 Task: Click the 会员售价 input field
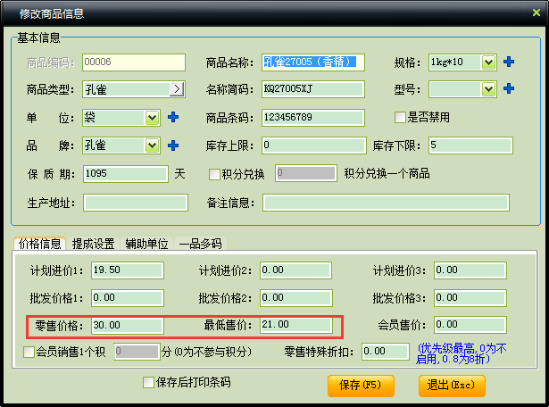(x=470, y=325)
